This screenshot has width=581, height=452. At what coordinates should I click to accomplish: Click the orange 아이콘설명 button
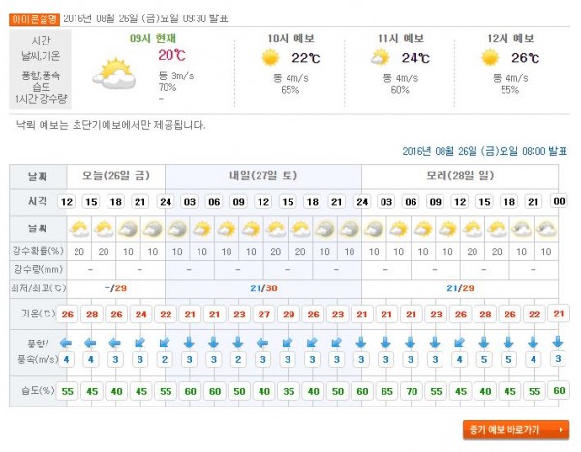(x=34, y=19)
